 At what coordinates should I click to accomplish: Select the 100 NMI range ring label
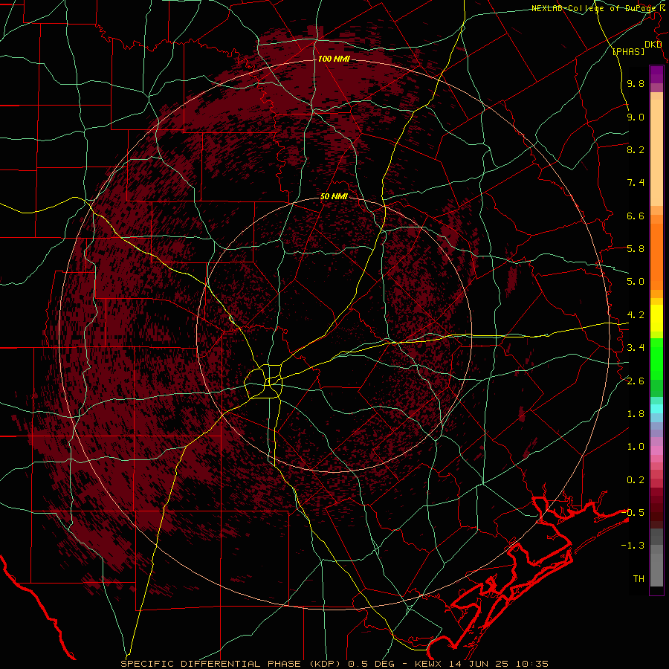pyautogui.click(x=334, y=59)
